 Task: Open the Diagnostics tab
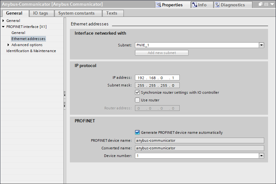tap(230, 5)
